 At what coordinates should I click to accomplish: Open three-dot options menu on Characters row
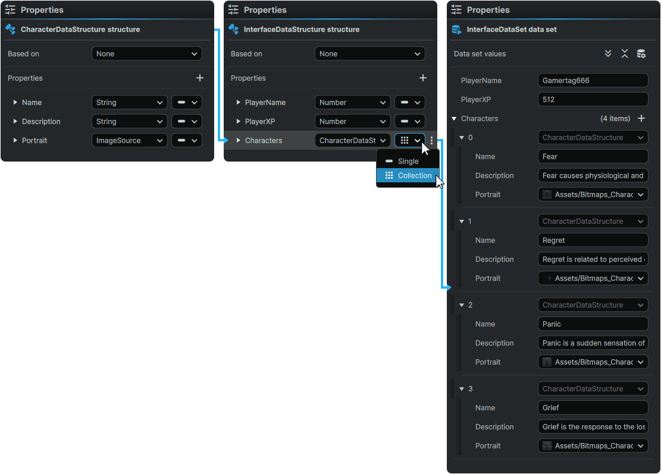click(432, 141)
